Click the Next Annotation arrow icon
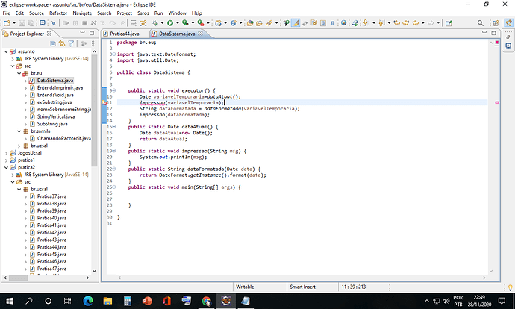This screenshot has width=515, height=309. point(366,23)
